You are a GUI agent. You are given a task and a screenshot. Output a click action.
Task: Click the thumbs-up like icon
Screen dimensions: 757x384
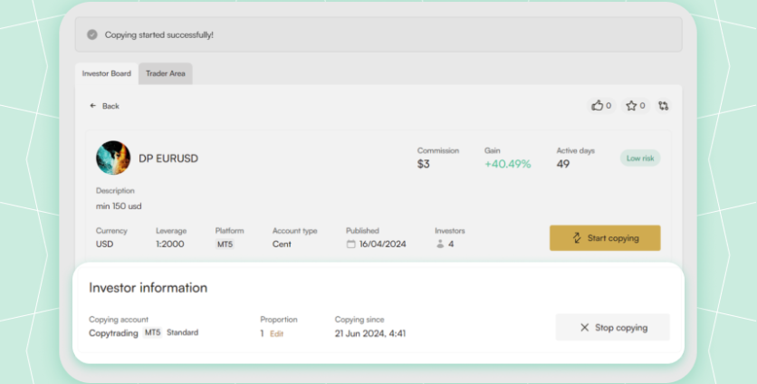[598, 106]
